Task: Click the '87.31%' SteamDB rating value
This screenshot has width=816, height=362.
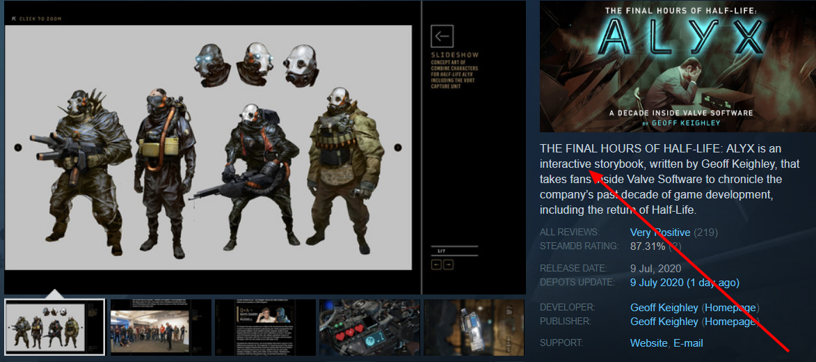Action: click(x=648, y=246)
